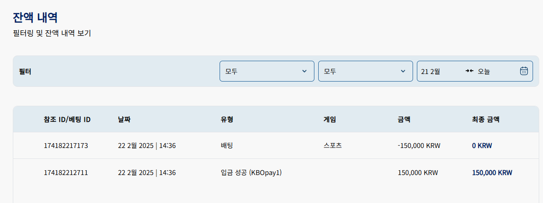
Task: Select the 입금 성공 (KBOpay1) entry
Action: click(x=251, y=173)
